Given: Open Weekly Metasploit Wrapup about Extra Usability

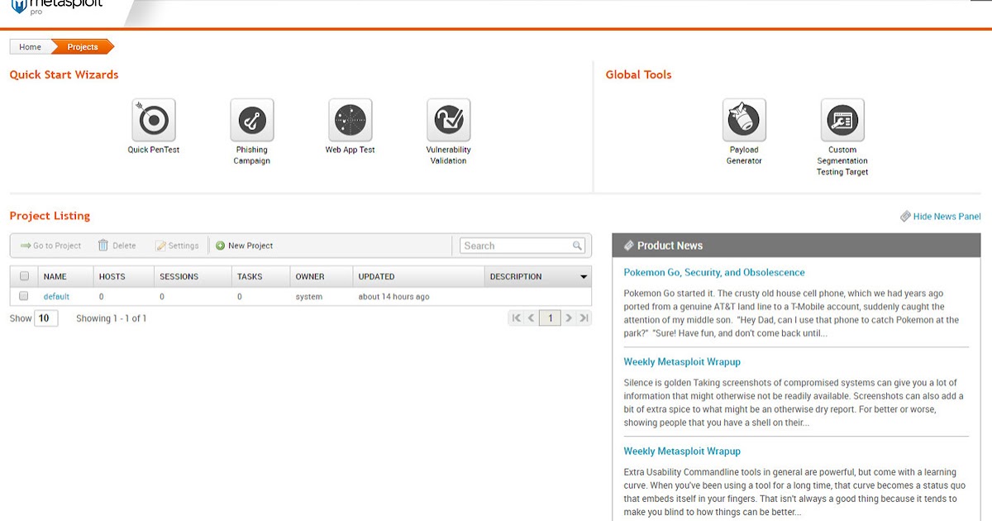Looking at the screenshot, I should click(x=682, y=451).
